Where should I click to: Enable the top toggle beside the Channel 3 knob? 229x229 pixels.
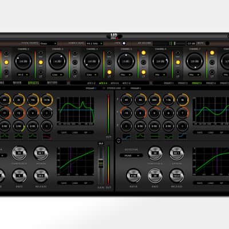[x=75, y=53]
